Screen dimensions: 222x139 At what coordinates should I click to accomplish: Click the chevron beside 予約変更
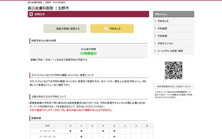(x=155, y=36)
